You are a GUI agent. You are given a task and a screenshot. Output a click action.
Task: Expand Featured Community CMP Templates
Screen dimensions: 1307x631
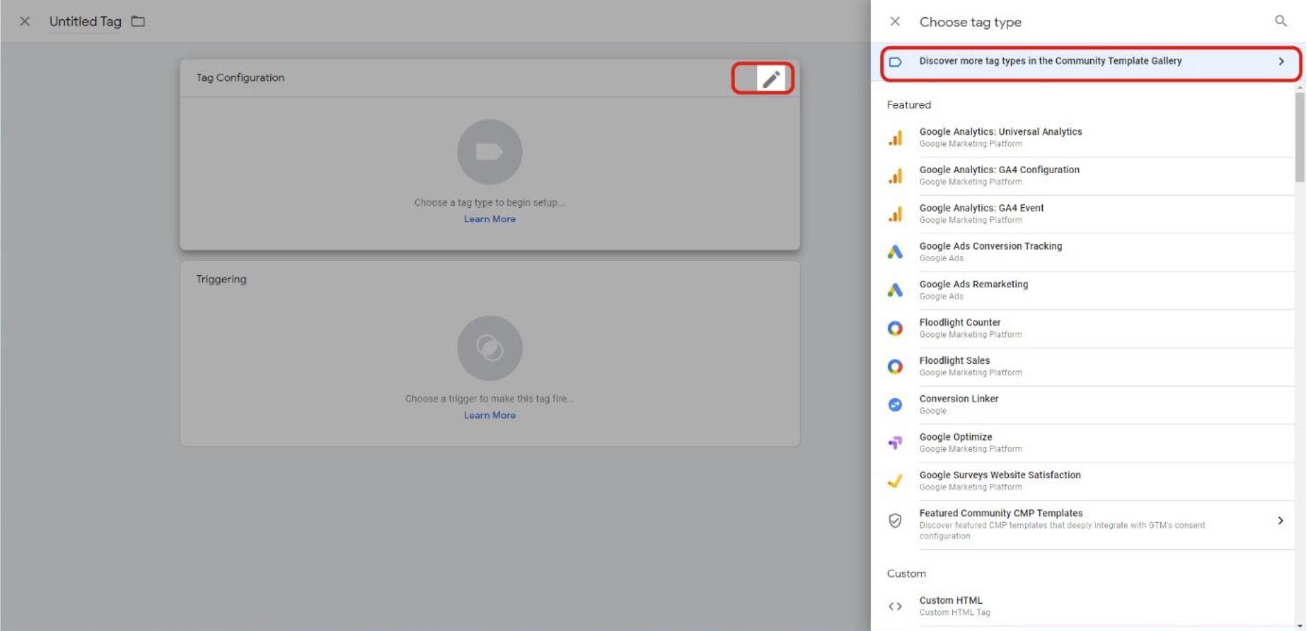pyautogui.click(x=1282, y=522)
